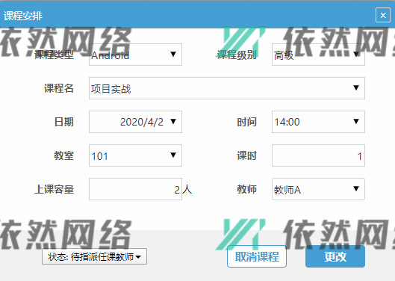The width and height of the screenshot is (395, 281).
Task: Click the 取消课程 button
Action: pyautogui.click(x=257, y=256)
